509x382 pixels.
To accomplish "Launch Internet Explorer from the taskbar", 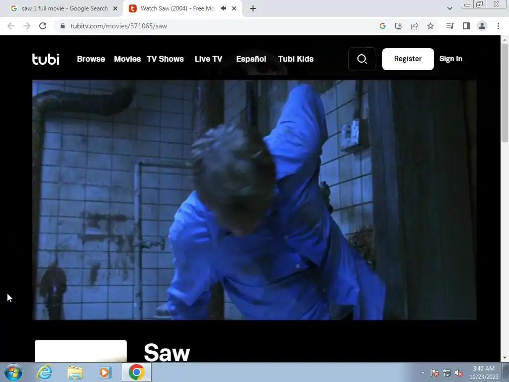I will (44, 372).
